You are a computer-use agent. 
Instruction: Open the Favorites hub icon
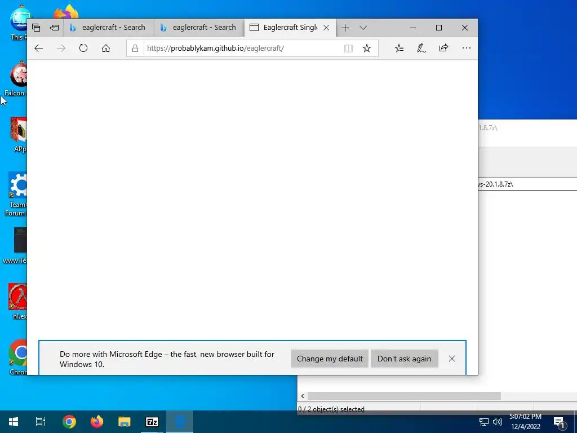point(400,48)
